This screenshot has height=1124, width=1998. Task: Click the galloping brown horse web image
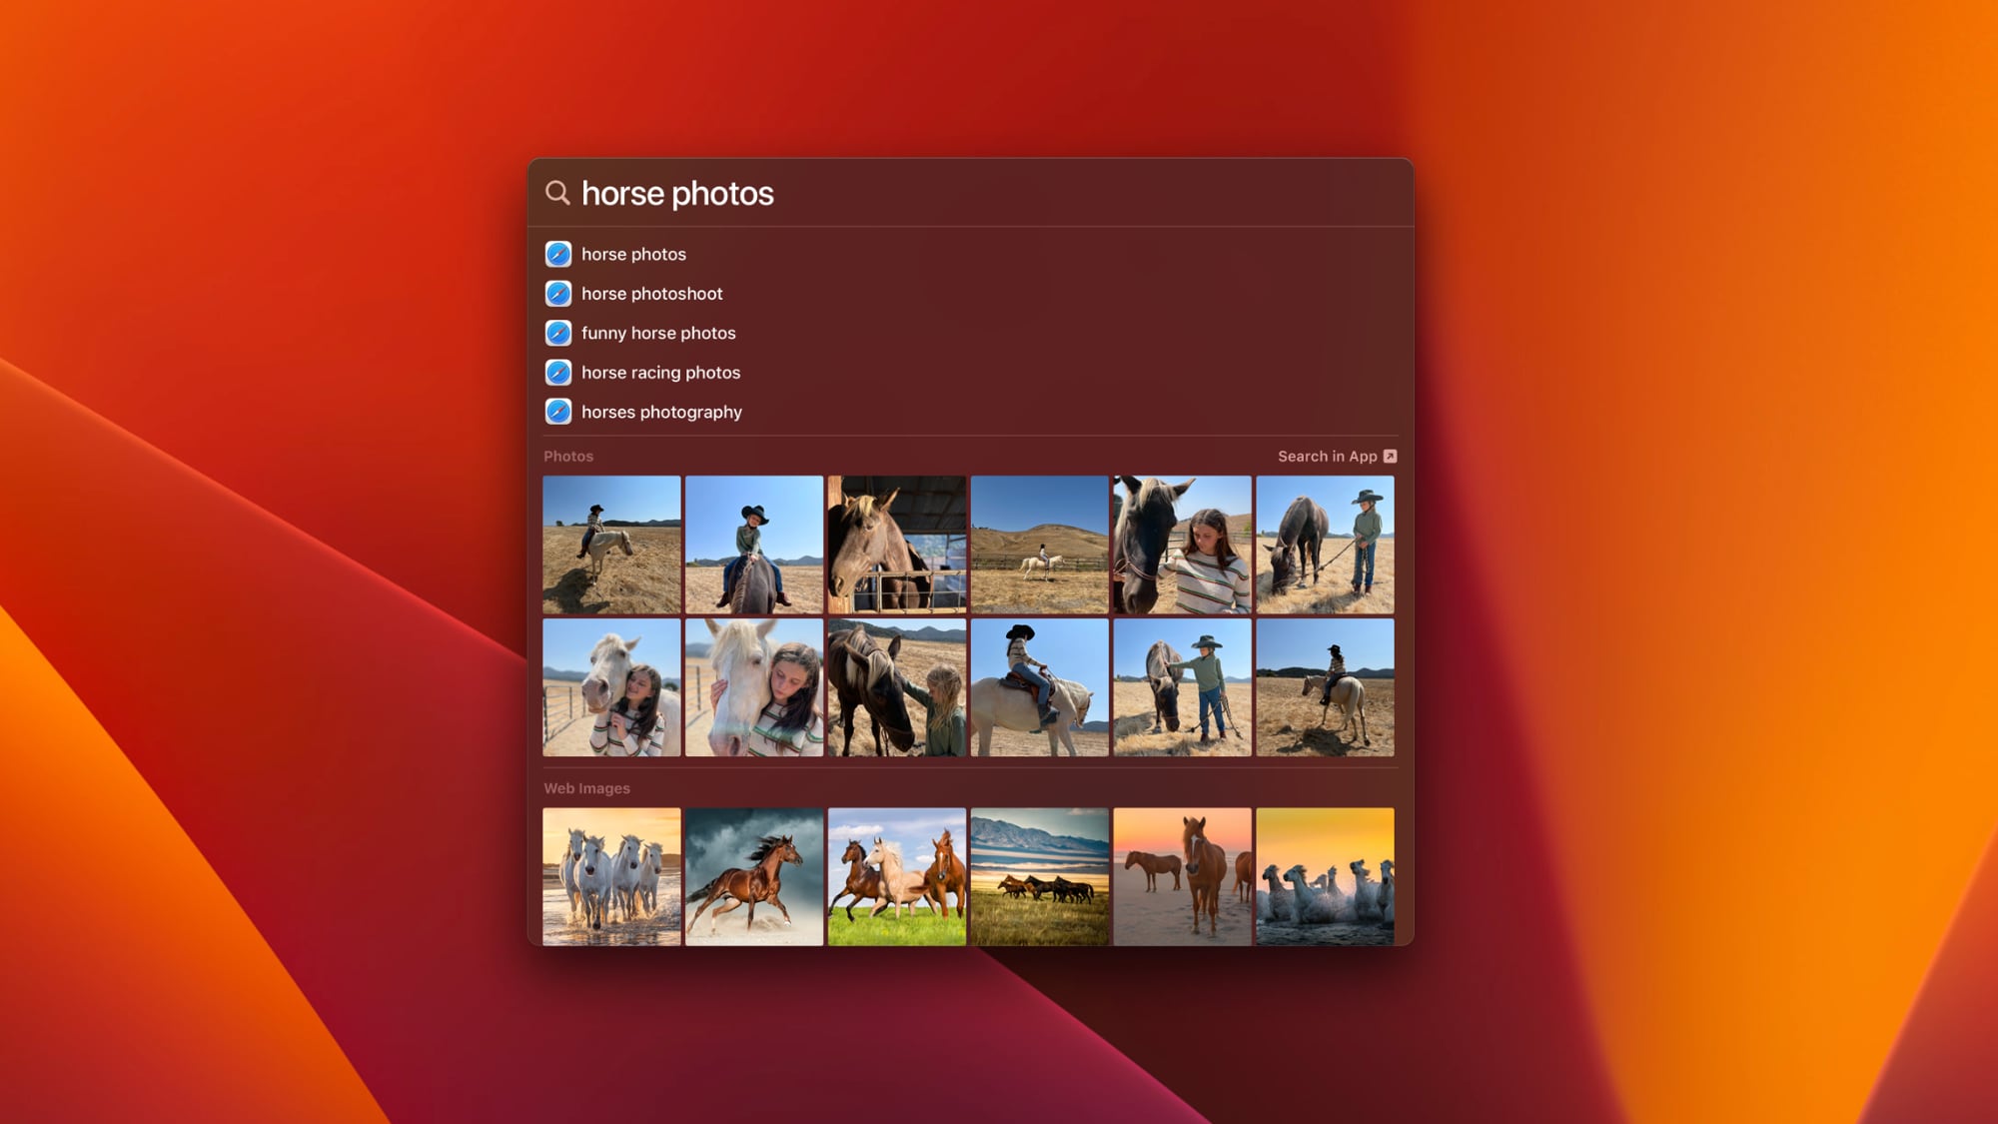pyautogui.click(x=753, y=875)
